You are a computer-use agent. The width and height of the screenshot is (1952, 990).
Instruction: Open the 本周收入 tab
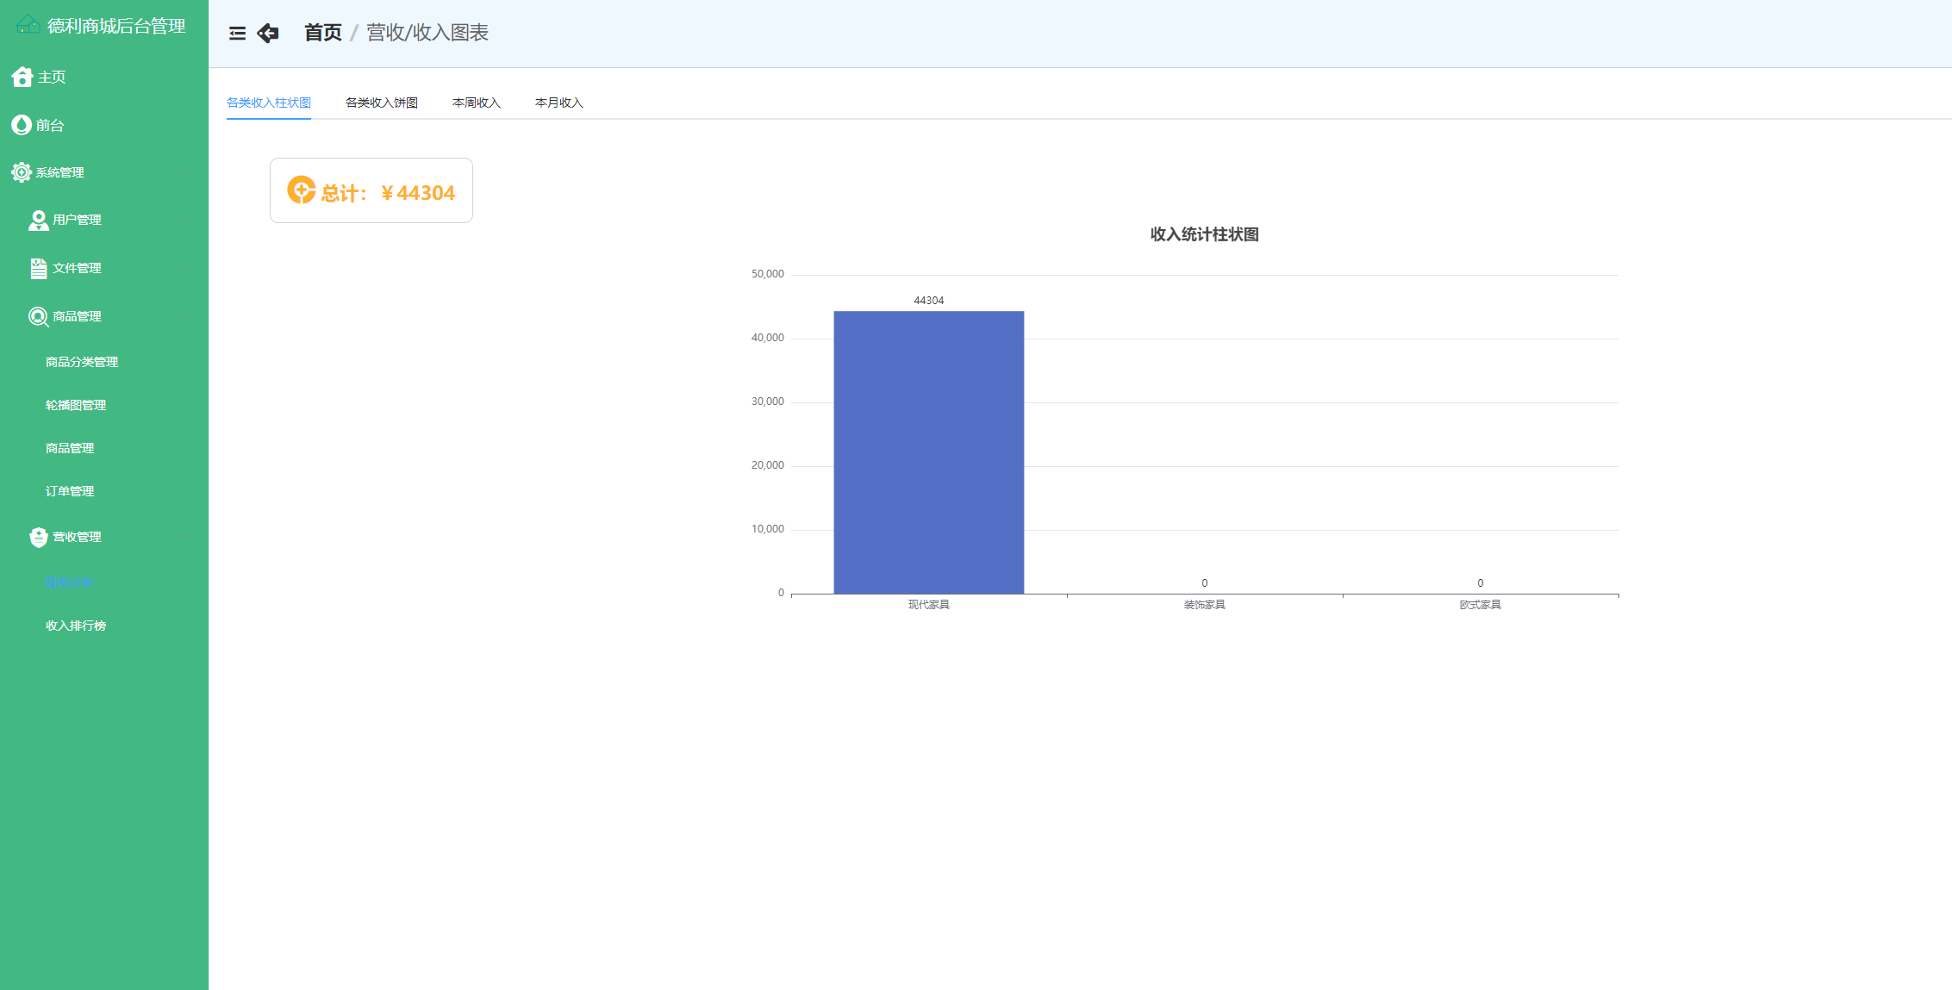click(477, 103)
